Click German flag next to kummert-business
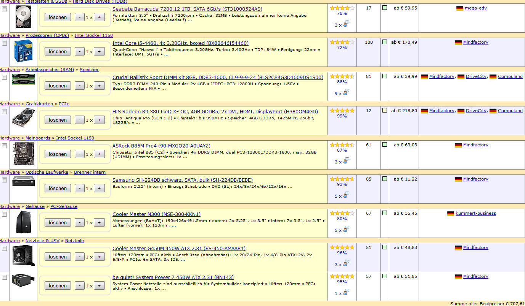The width and height of the screenshot is (525, 306). point(451,213)
